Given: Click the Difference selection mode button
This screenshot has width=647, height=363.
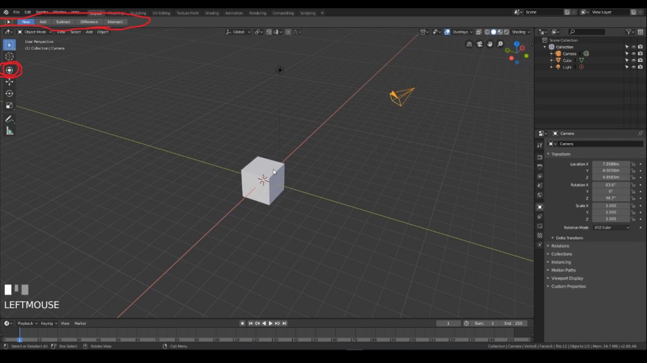Looking at the screenshot, I should [89, 22].
